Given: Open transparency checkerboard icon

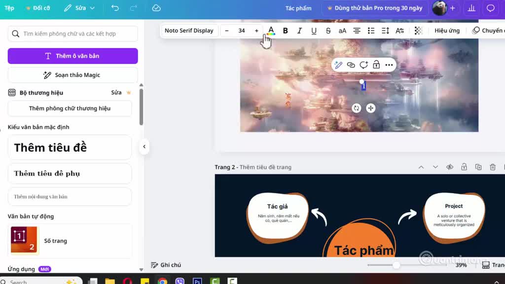Looking at the screenshot, I should tap(418, 31).
